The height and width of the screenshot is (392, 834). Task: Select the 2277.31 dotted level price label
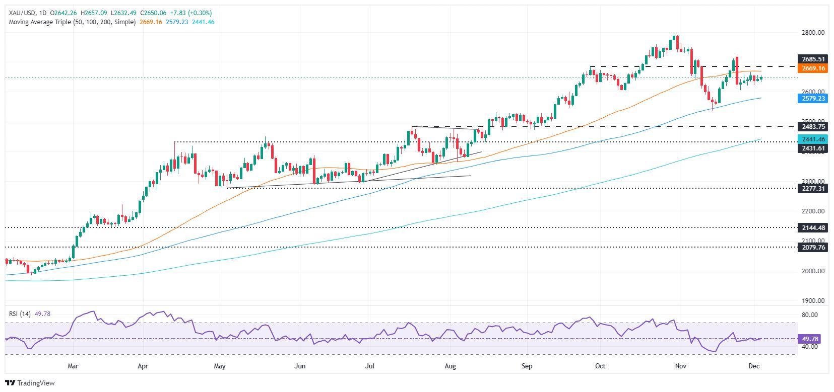(812, 188)
